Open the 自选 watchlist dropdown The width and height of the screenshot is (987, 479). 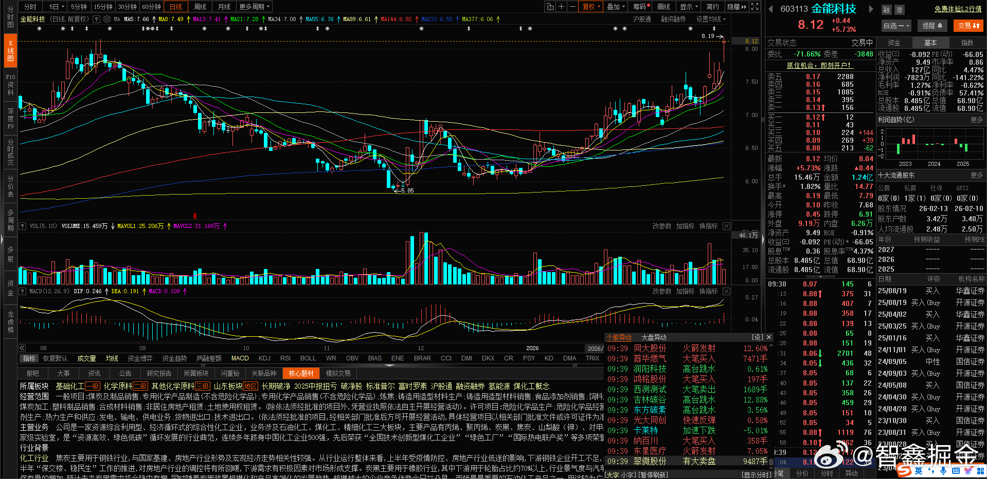point(896,26)
